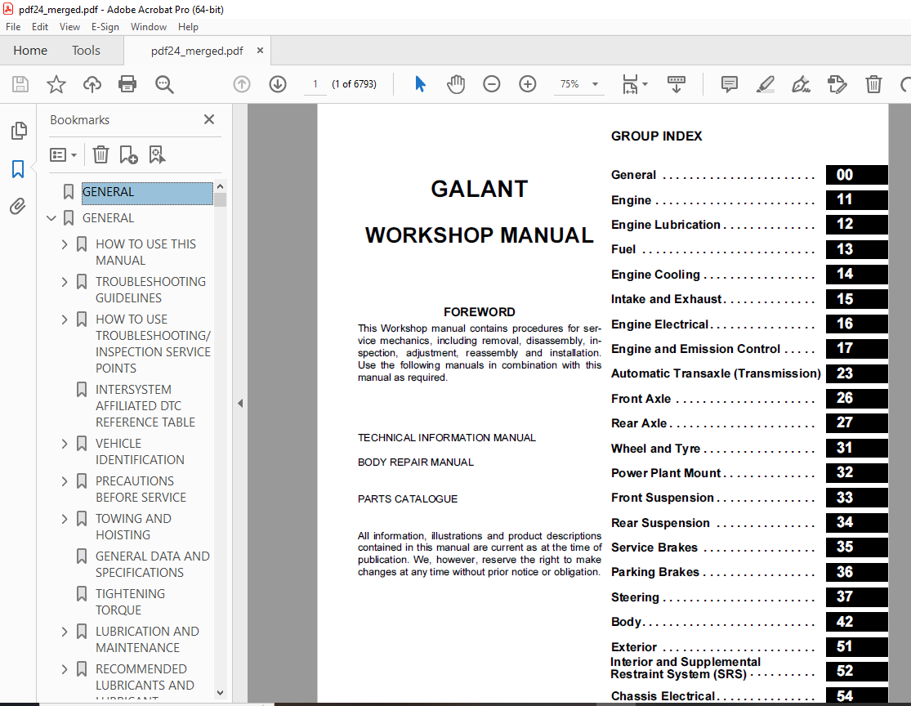Click the page number input field
The image size is (911, 706).
point(315,84)
